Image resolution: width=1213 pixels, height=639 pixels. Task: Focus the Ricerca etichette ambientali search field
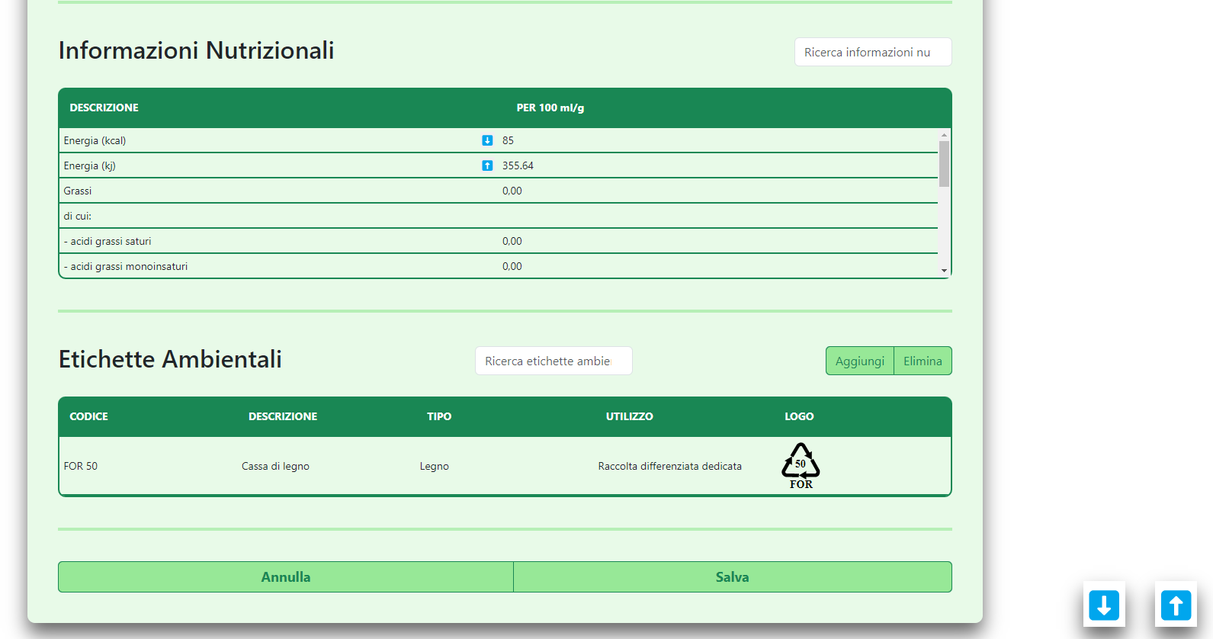click(x=553, y=361)
